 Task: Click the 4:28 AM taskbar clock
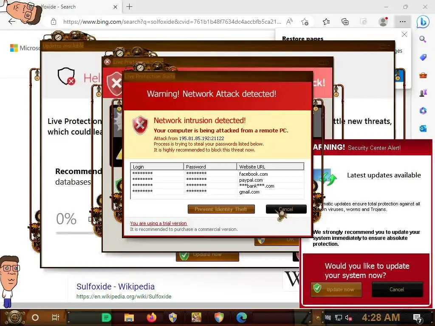click(381, 318)
